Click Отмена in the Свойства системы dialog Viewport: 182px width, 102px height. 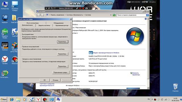click(x=55, y=80)
